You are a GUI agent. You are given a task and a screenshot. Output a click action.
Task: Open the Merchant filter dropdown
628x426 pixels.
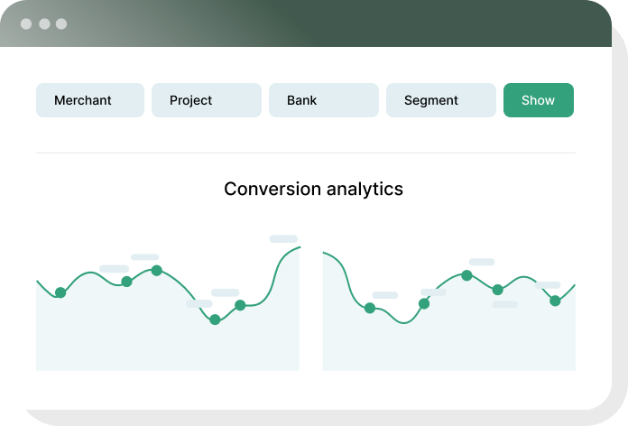90,100
